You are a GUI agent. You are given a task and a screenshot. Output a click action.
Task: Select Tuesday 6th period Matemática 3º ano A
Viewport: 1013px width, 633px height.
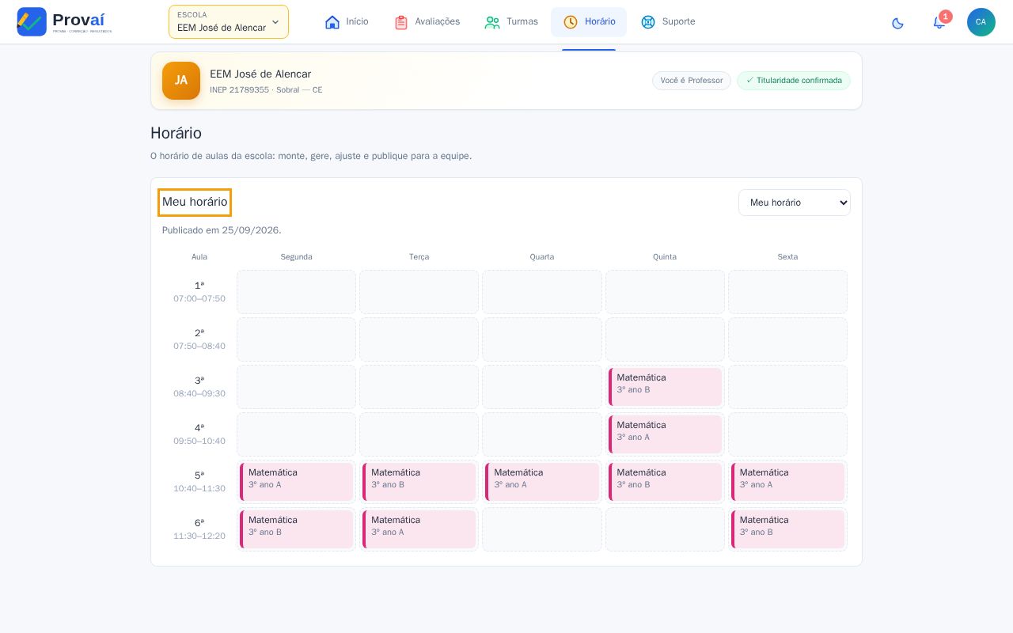pyautogui.click(x=419, y=529)
